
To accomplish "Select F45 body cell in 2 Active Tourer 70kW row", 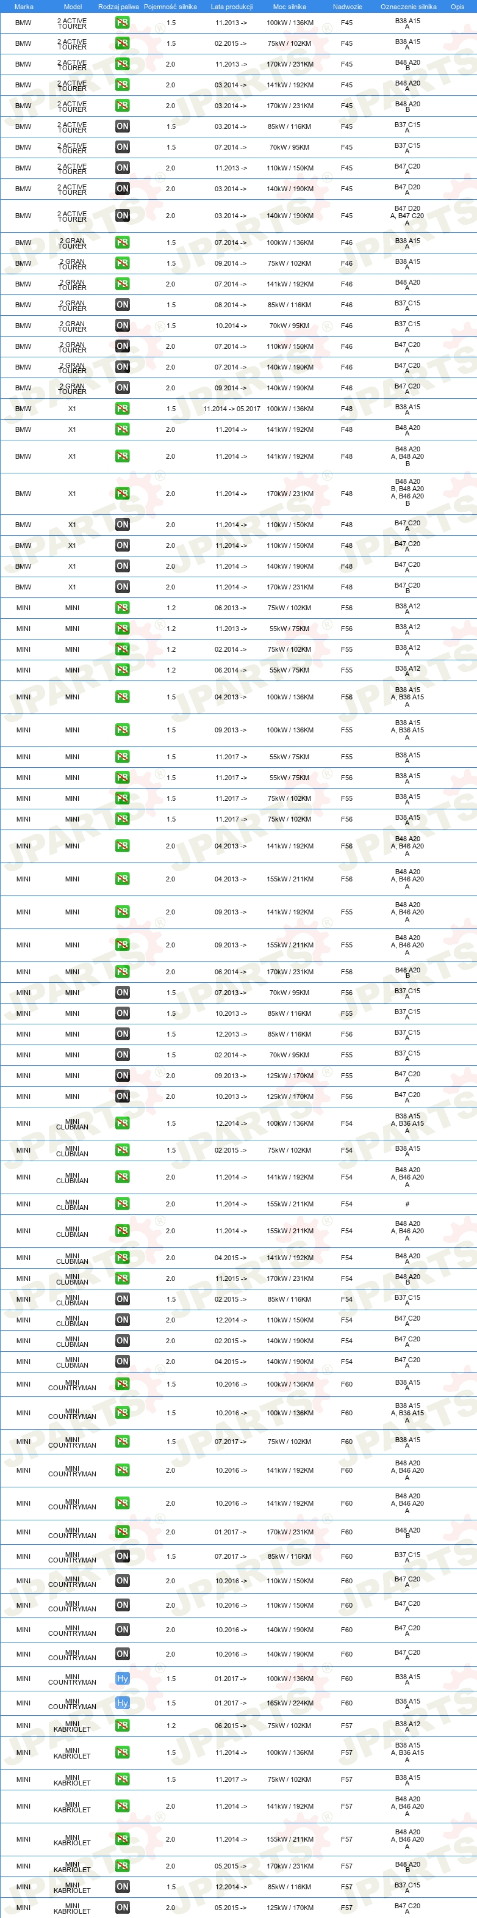I will coord(347,147).
